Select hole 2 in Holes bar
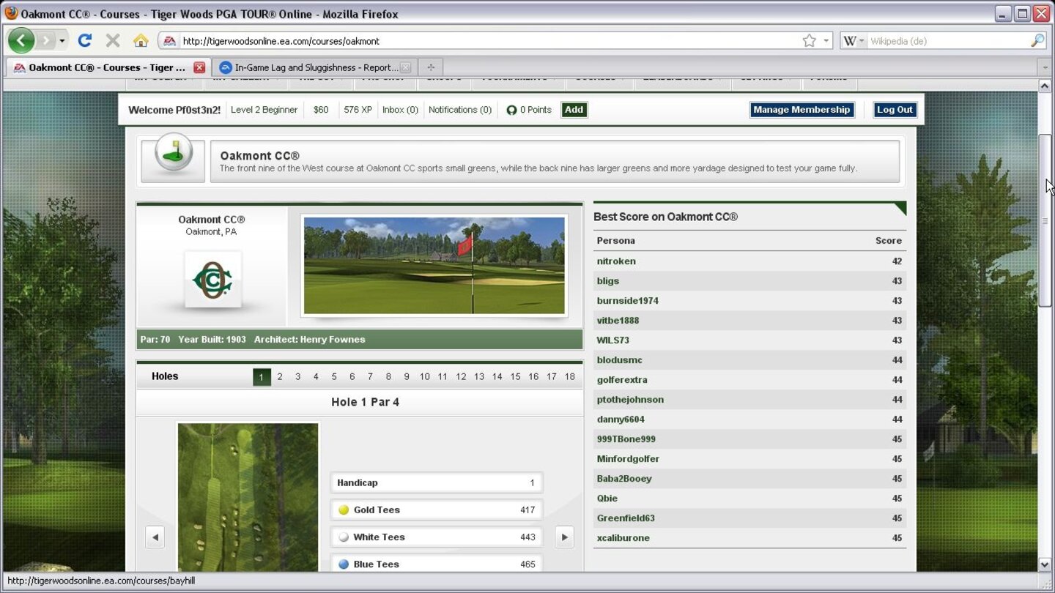Screen dimensions: 1055x593 pyautogui.click(x=280, y=376)
